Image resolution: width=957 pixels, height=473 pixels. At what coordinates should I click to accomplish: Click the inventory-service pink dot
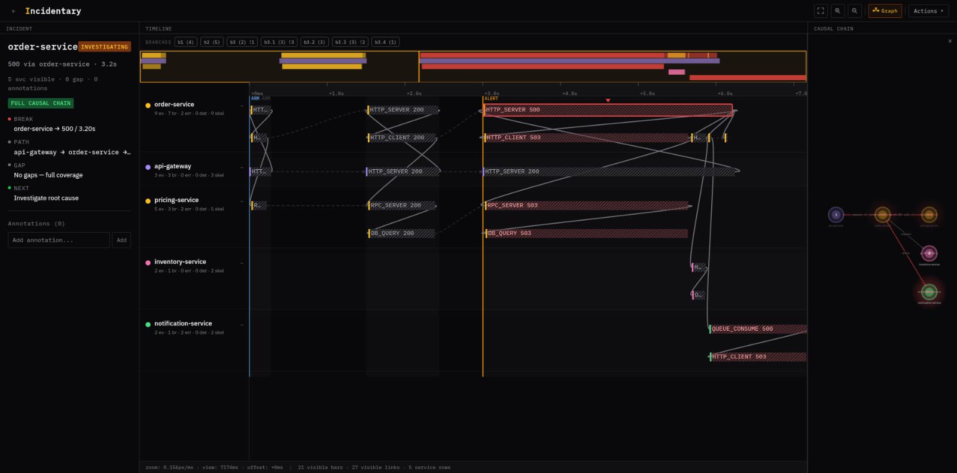[148, 263]
